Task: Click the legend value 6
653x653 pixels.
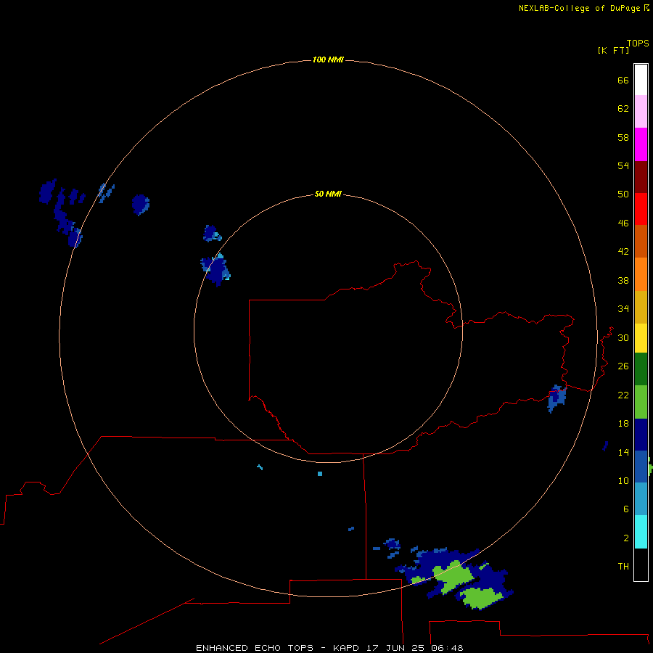Action: tap(626, 509)
